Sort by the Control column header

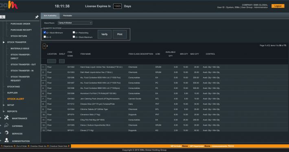(x=210, y=54)
